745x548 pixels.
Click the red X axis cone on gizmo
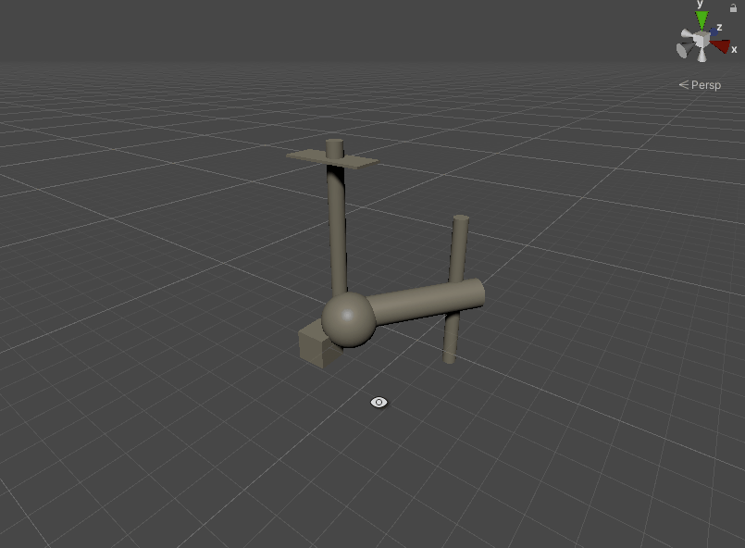click(x=720, y=45)
